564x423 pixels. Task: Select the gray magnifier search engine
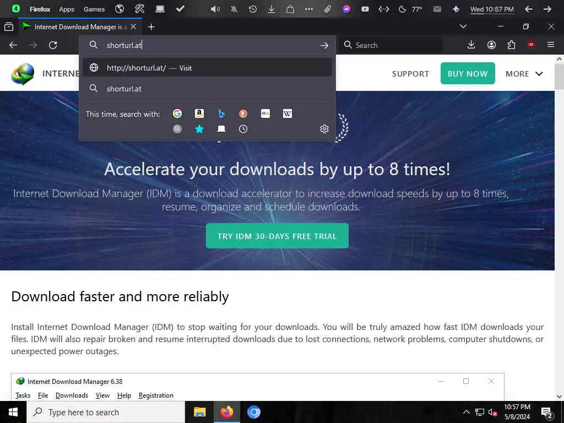177,129
